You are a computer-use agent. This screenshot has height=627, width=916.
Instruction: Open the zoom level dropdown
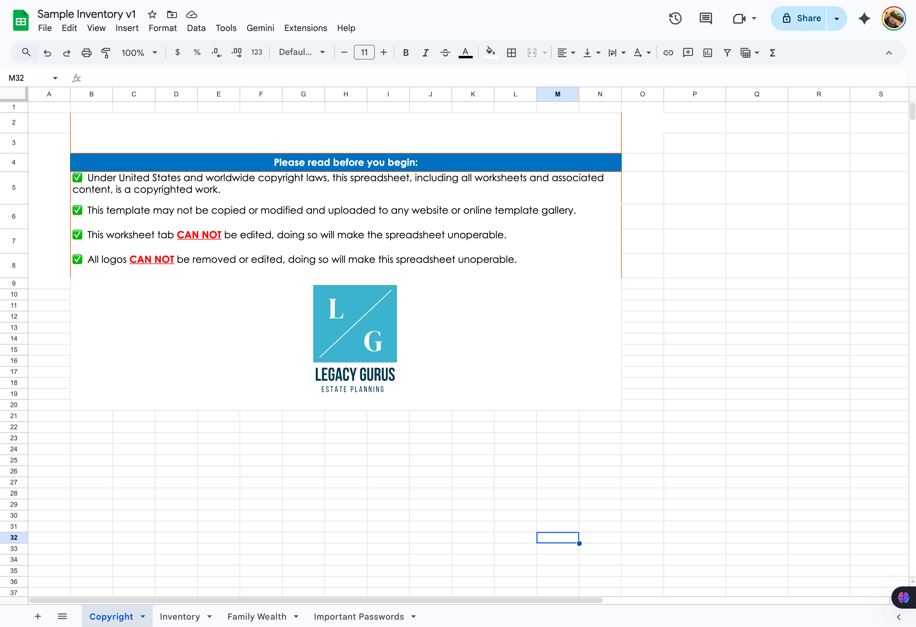pos(139,53)
